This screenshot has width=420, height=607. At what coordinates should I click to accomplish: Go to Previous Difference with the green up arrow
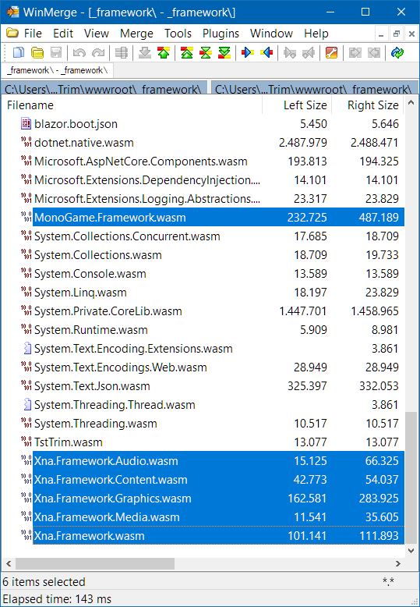tap(164, 52)
